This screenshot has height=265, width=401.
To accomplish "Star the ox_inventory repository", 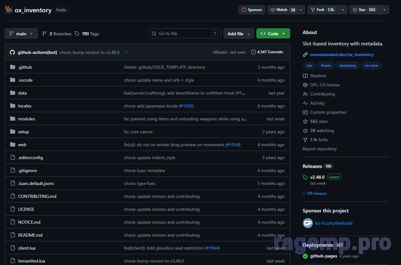I will click(x=365, y=10).
